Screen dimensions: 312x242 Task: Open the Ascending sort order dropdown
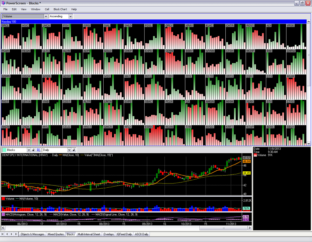(x=70, y=16)
